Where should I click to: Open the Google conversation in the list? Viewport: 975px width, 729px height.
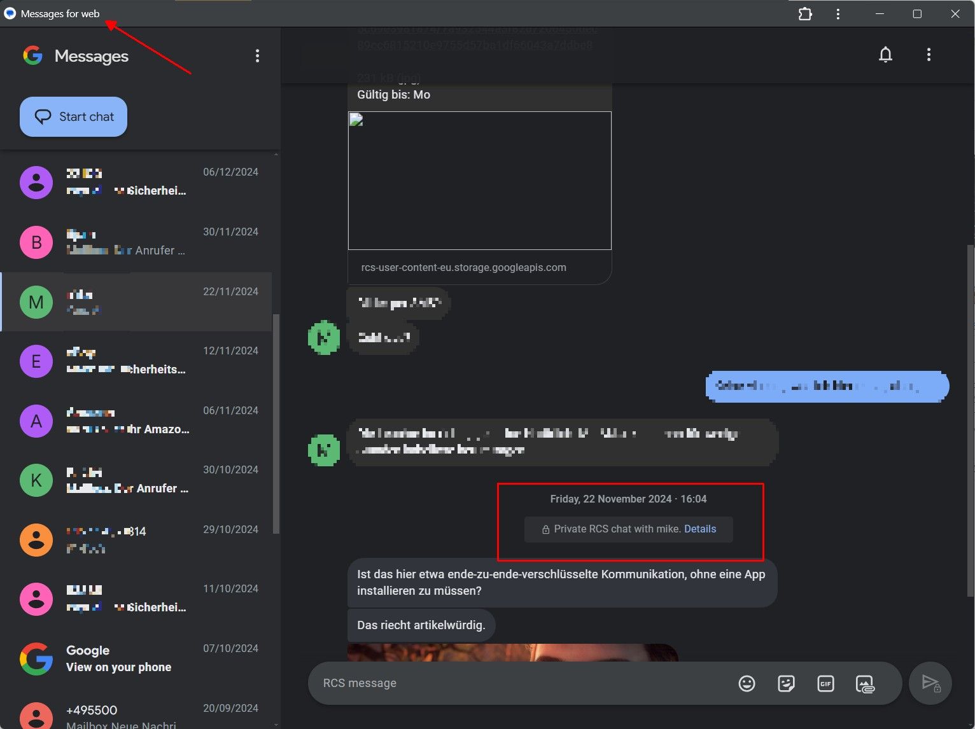click(x=137, y=658)
